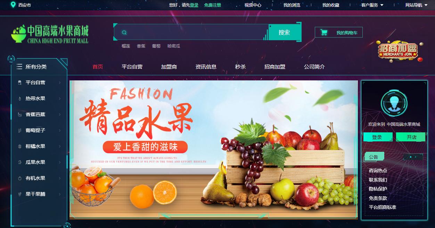Click the shopping cart icon
Viewport: 435px width, 228px height.
(x=324, y=33)
